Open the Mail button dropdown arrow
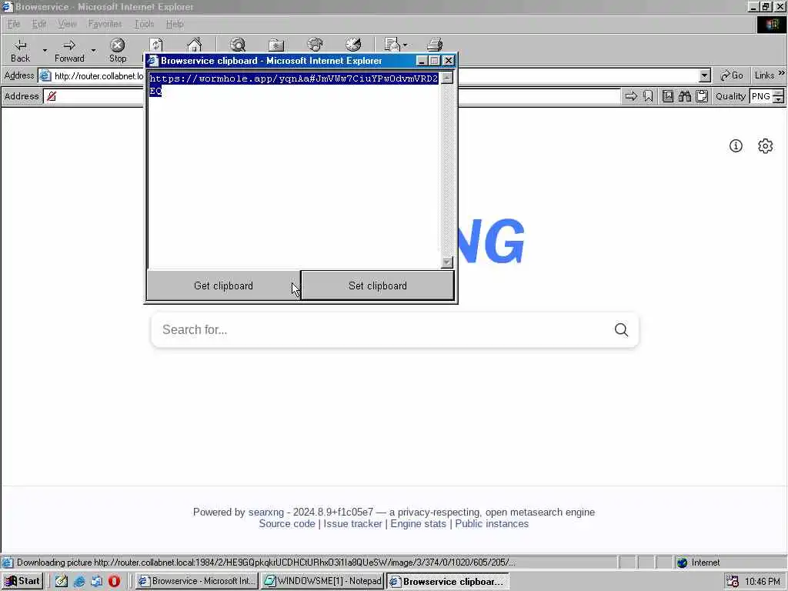The image size is (788, 591). click(x=405, y=45)
